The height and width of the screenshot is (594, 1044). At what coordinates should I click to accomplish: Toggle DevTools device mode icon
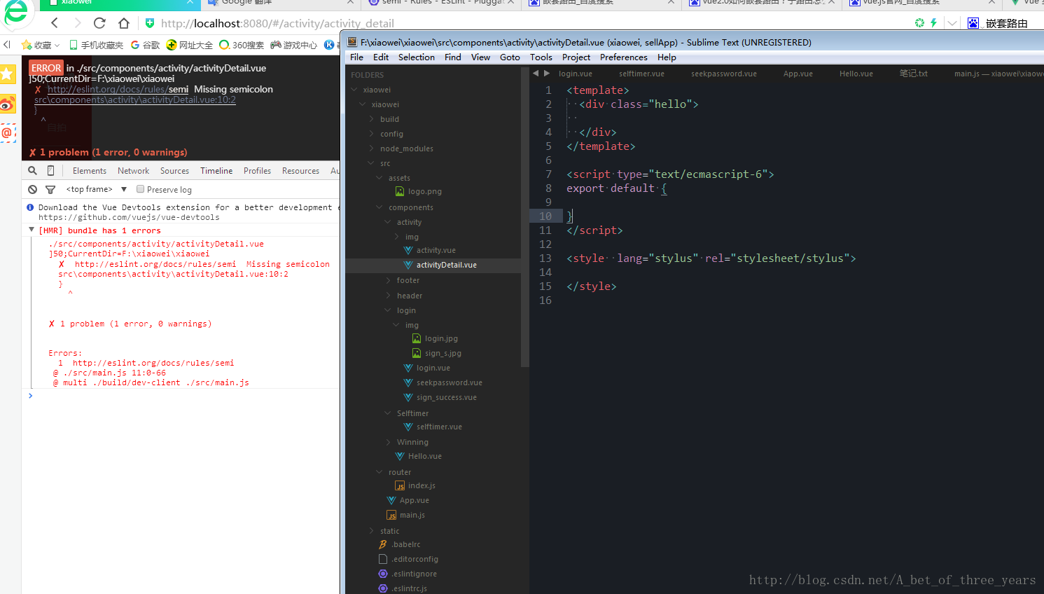[x=50, y=170]
